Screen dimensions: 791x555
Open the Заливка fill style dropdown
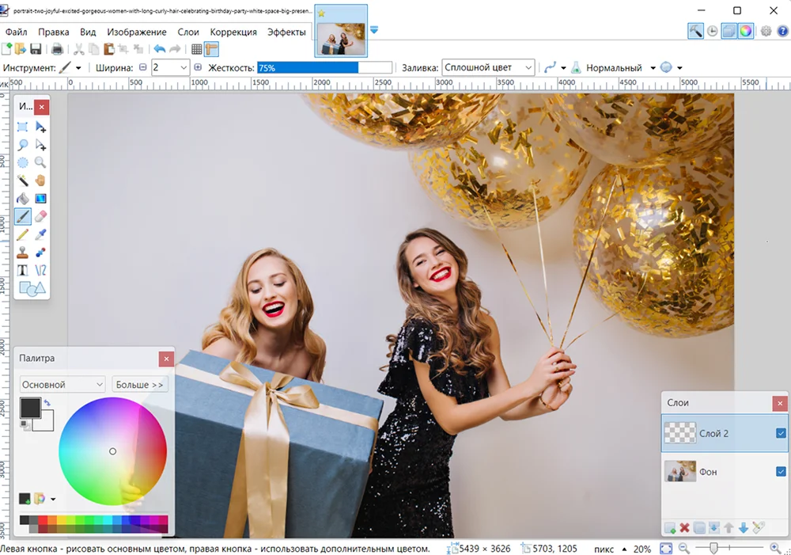click(x=488, y=68)
